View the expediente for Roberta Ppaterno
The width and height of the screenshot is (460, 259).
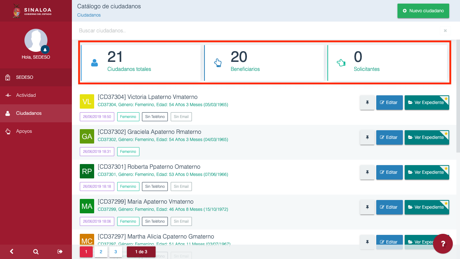point(427,172)
